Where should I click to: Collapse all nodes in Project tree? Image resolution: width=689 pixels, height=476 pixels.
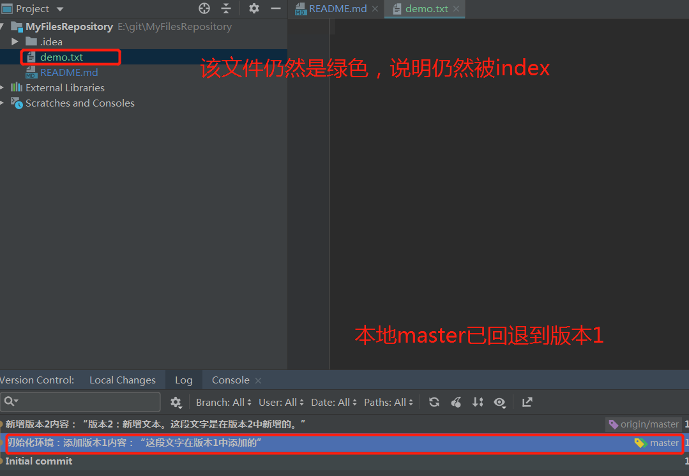click(226, 8)
